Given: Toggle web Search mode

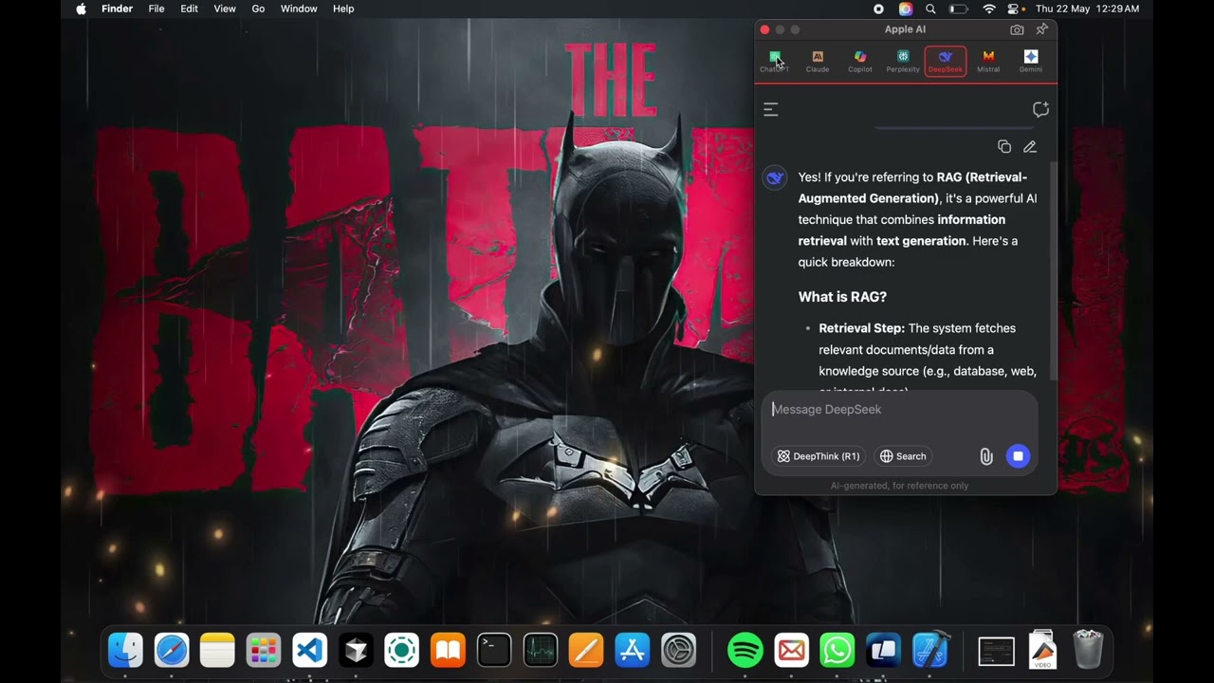Looking at the screenshot, I should 903,456.
